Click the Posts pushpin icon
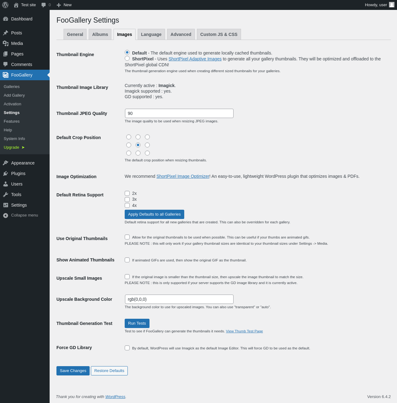Viewport: 397px width, 403px height. [6, 33]
